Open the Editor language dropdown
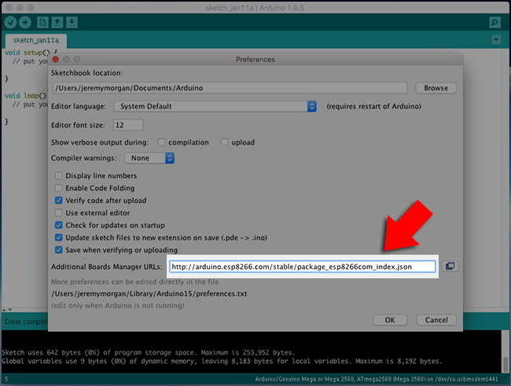Viewport: 511px width, 386px height. click(x=215, y=106)
